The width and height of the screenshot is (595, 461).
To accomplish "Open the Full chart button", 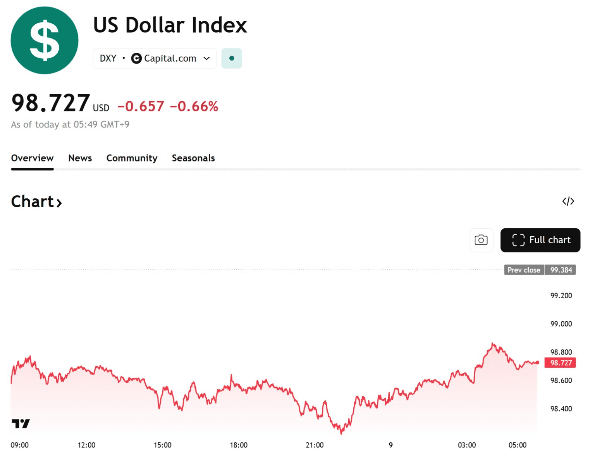I will click(x=540, y=240).
